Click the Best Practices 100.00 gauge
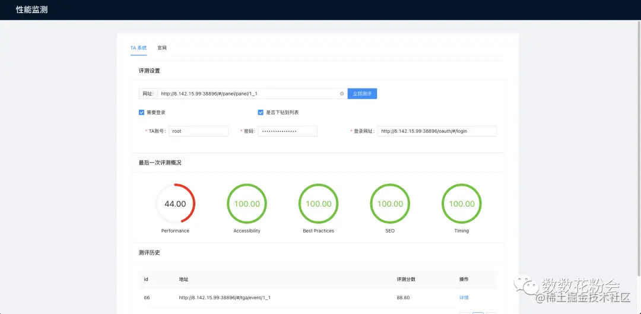The width and height of the screenshot is (641, 314). tap(319, 204)
